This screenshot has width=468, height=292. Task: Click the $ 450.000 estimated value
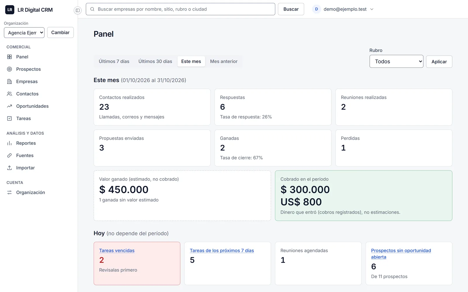pos(124,190)
